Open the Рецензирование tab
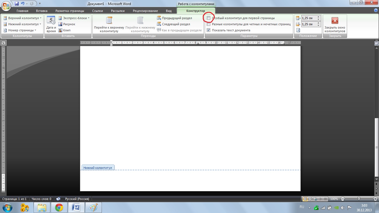379x213 pixels. click(145, 11)
